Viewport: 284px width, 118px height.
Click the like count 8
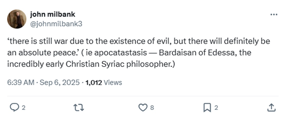pos(152,108)
